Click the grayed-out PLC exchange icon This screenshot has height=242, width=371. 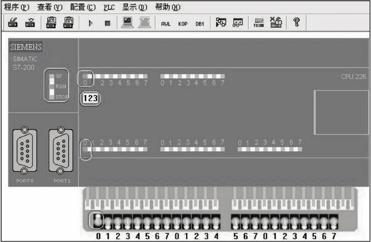pos(145,23)
